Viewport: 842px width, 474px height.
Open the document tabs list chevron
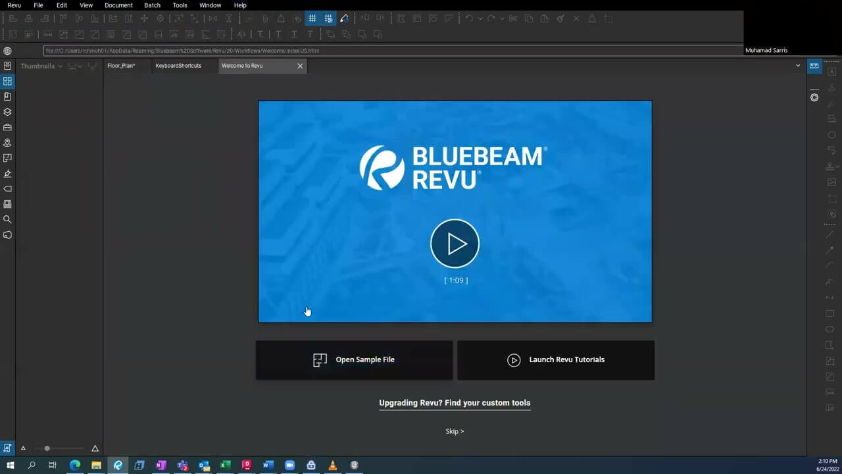coord(798,66)
